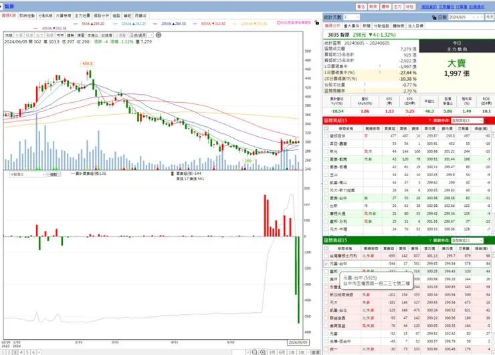Click help icon for 1日籌碼集中 張 row

380,67
